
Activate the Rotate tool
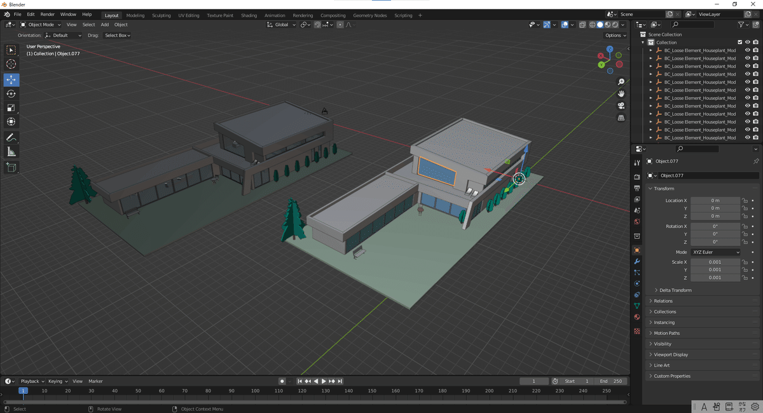11,94
